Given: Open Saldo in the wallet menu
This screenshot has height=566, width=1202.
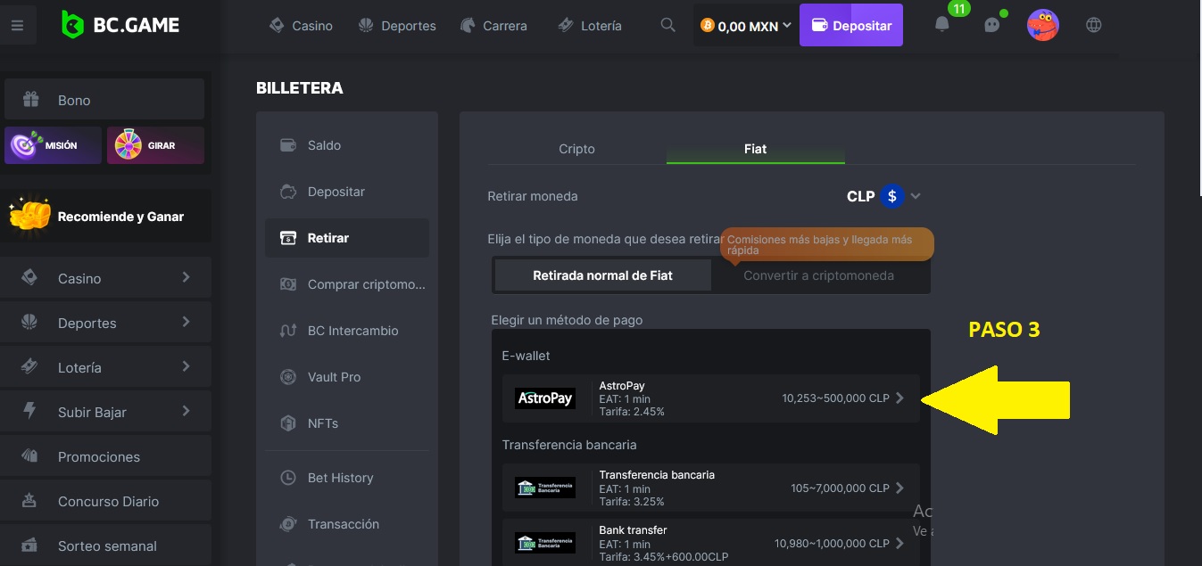Looking at the screenshot, I should 324,145.
